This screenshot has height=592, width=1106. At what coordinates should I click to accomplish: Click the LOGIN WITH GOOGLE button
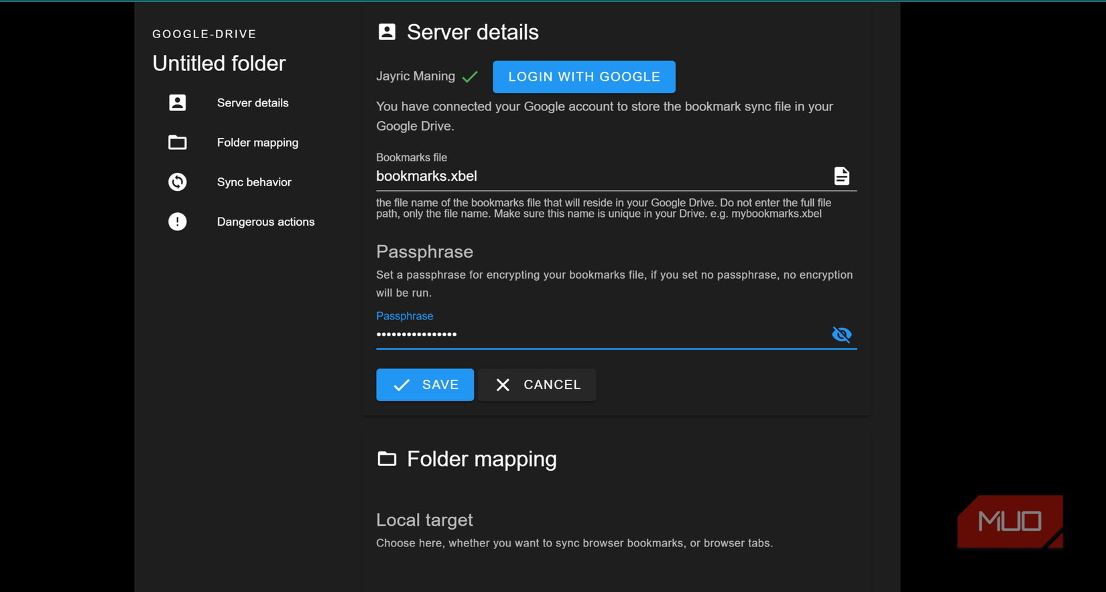(x=584, y=77)
